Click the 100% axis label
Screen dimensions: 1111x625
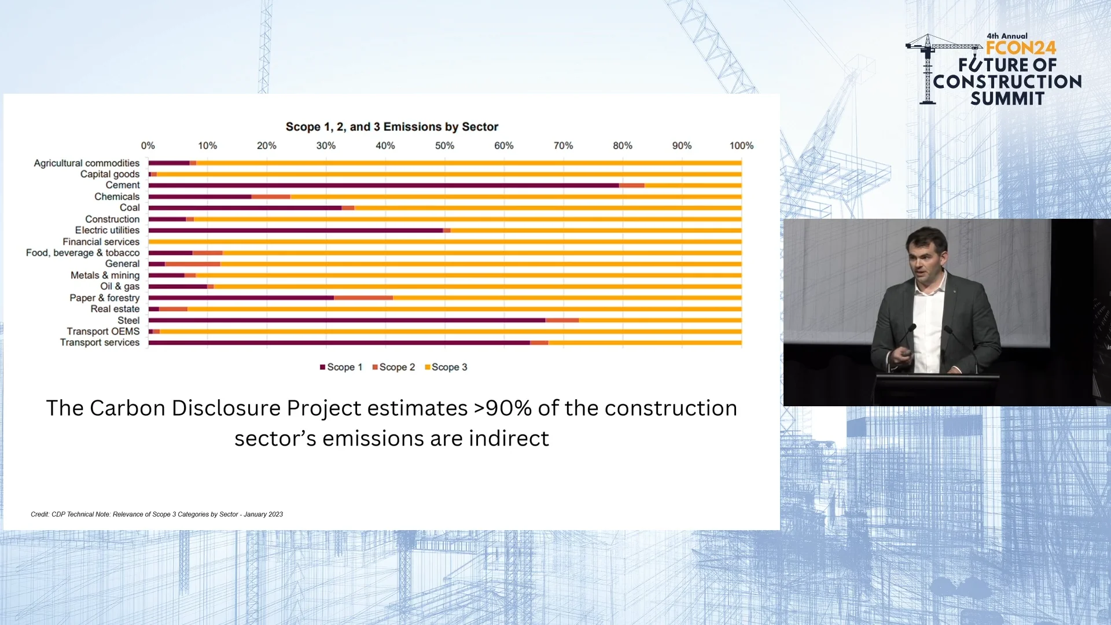tap(741, 146)
